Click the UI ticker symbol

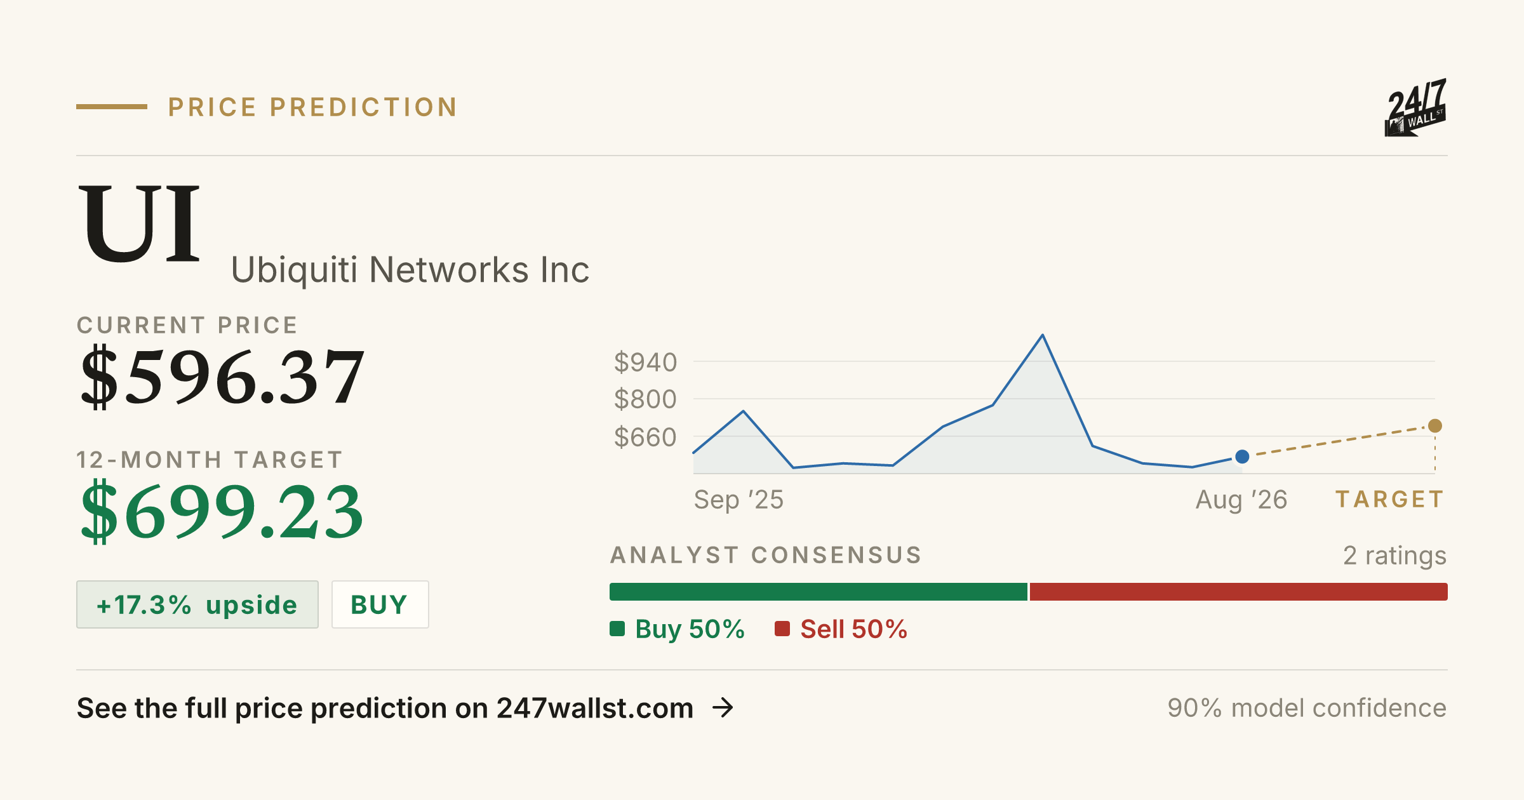pyautogui.click(x=139, y=222)
